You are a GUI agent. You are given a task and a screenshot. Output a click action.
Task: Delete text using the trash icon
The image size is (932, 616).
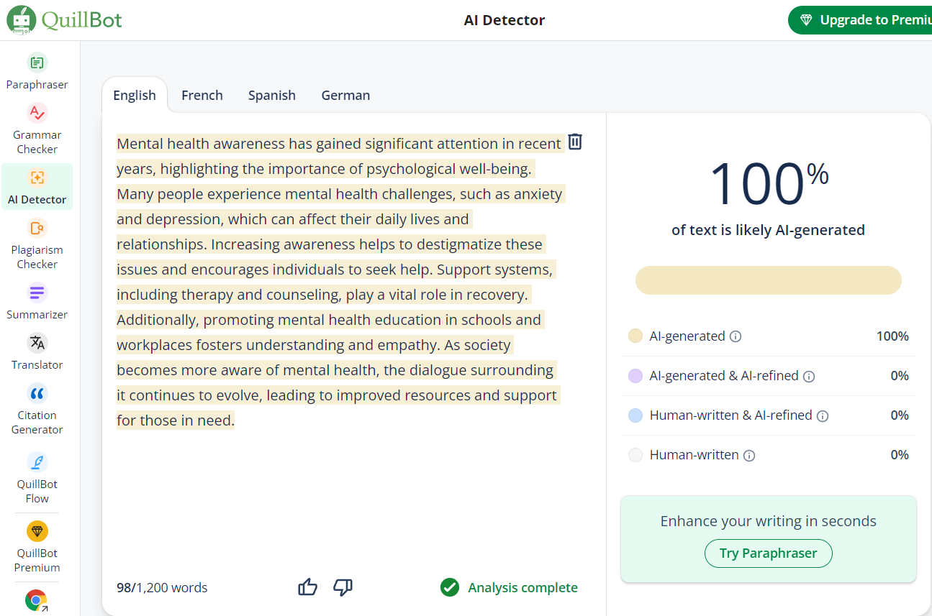click(575, 142)
